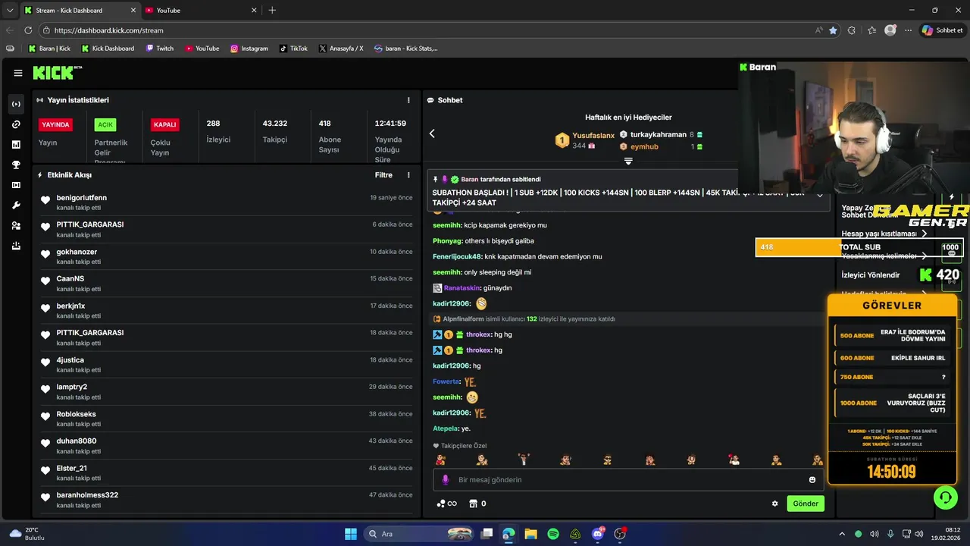The width and height of the screenshot is (970, 546).
Task: Click the emoji picker icon in message box
Action: click(812, 480)
